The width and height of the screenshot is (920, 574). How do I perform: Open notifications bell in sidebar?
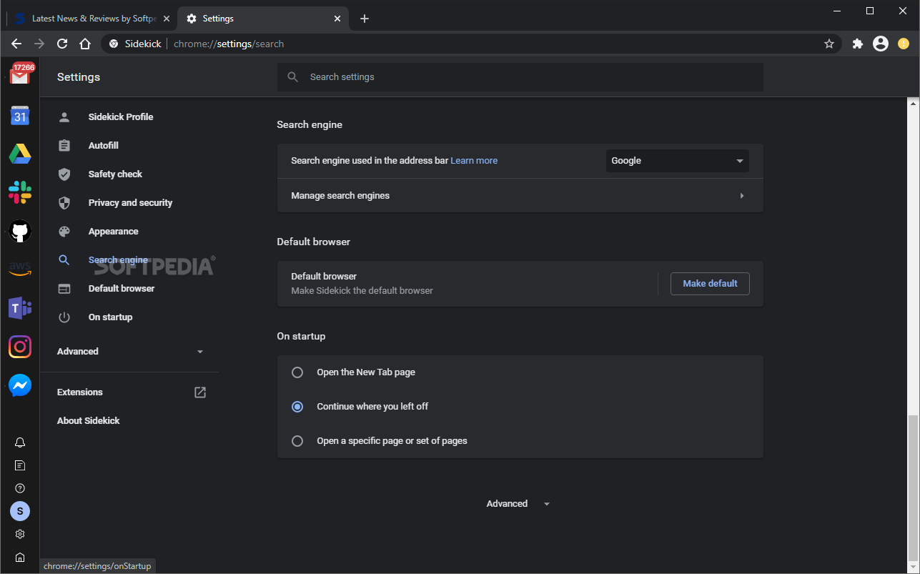(x=20, y=442)
